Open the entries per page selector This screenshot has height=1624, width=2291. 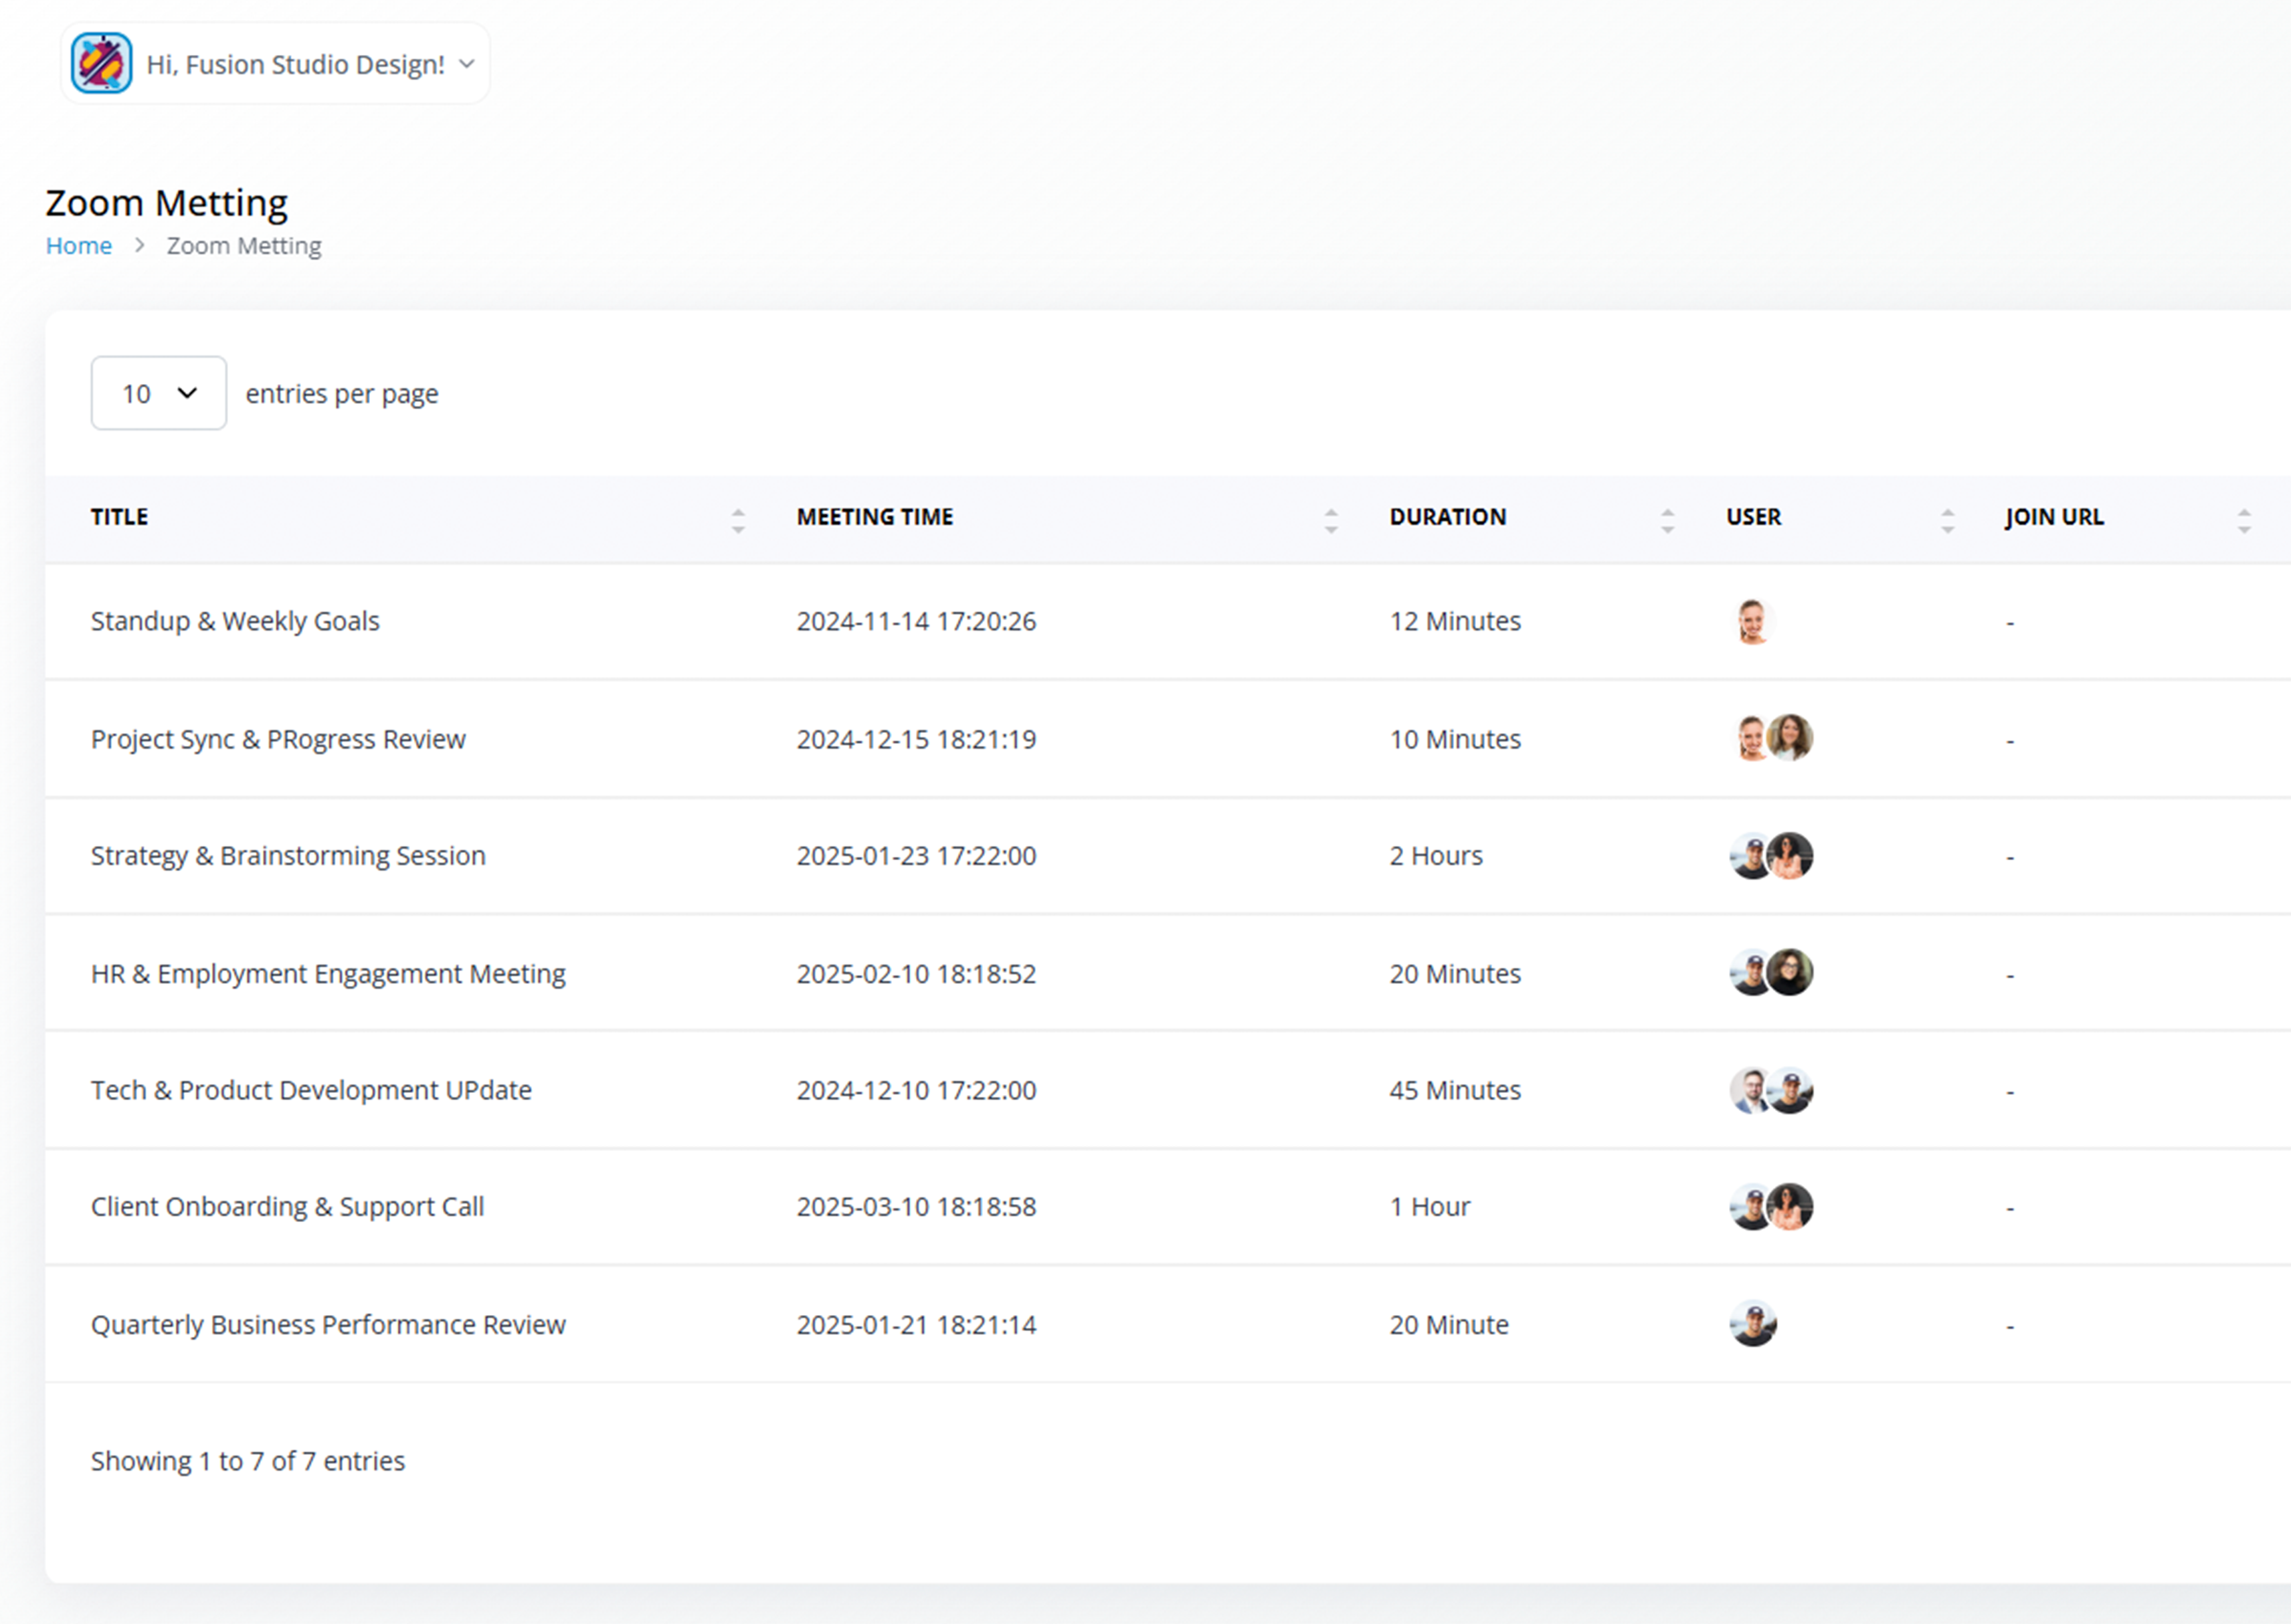point(158,393)
